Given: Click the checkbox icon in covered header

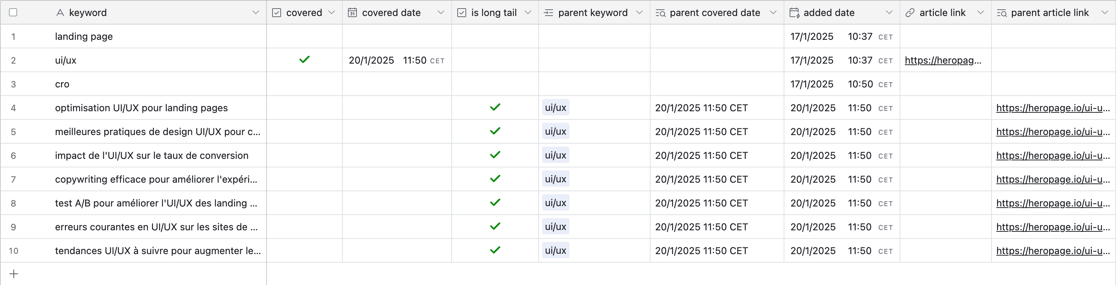Looking at the screenshot, I should coord(277,13).
